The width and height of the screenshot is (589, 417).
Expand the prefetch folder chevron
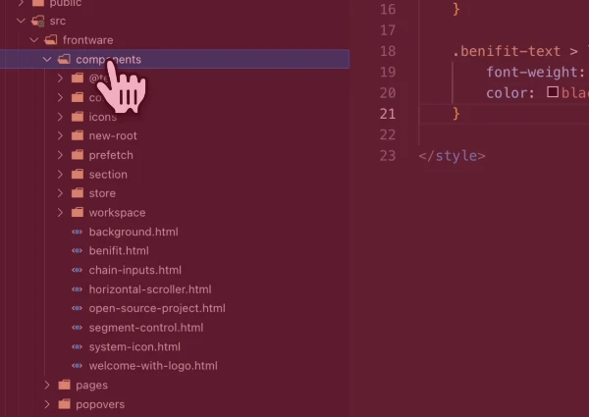pos(60,155)
